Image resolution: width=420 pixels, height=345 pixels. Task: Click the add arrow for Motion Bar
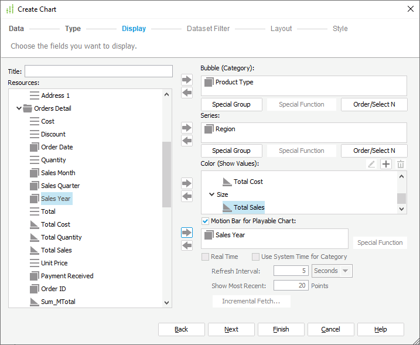coord(187,233)
